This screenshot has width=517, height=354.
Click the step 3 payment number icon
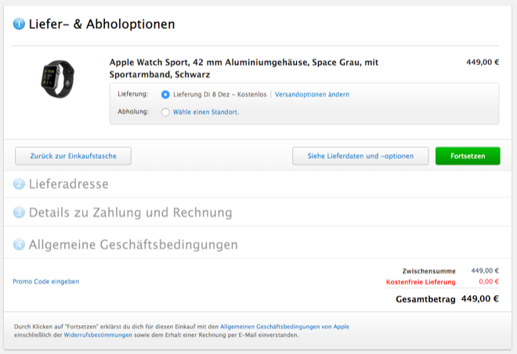pyautogui.click(x=20, y=212)
